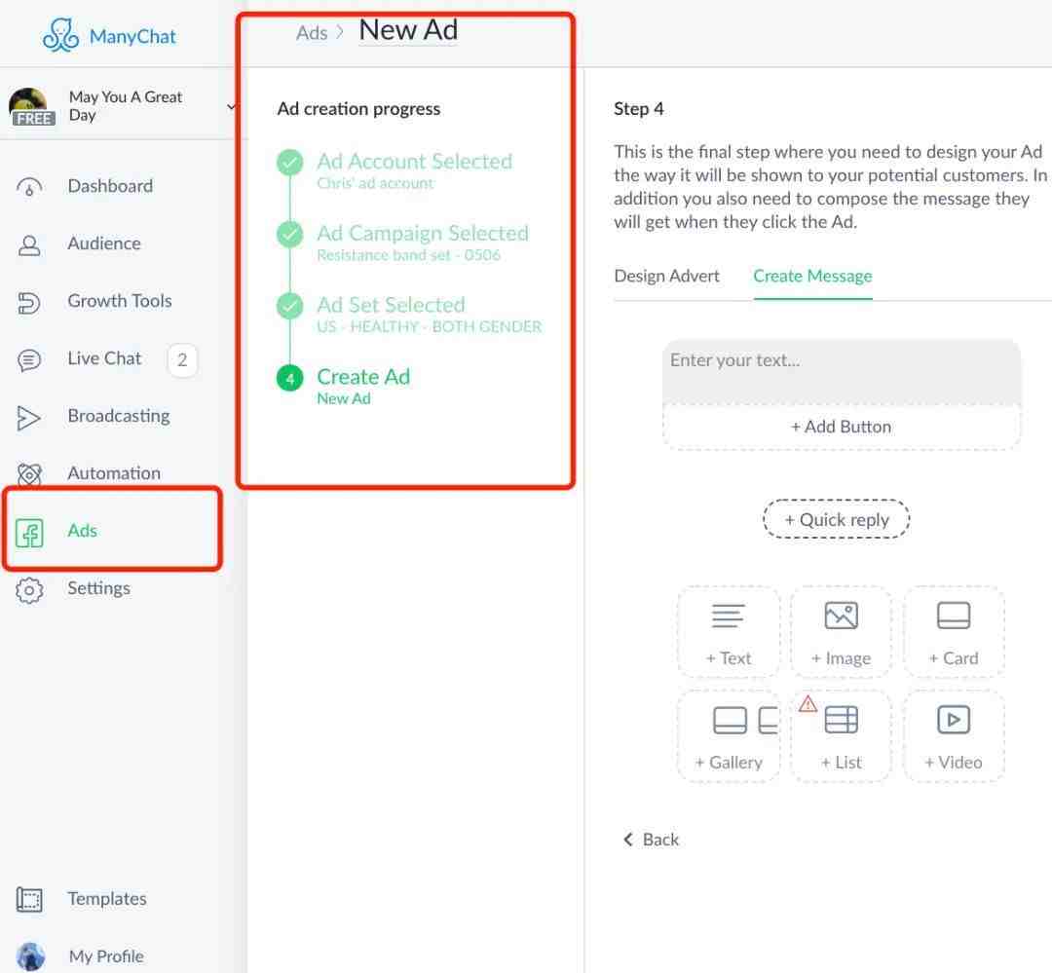Click the 'May You A Great Day' page name
1052x973 pixels.
point(125,106)
